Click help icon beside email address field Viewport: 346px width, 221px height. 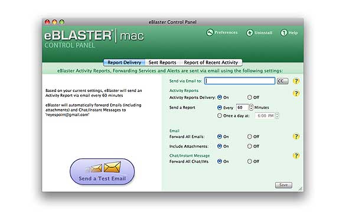click(296, 81)
